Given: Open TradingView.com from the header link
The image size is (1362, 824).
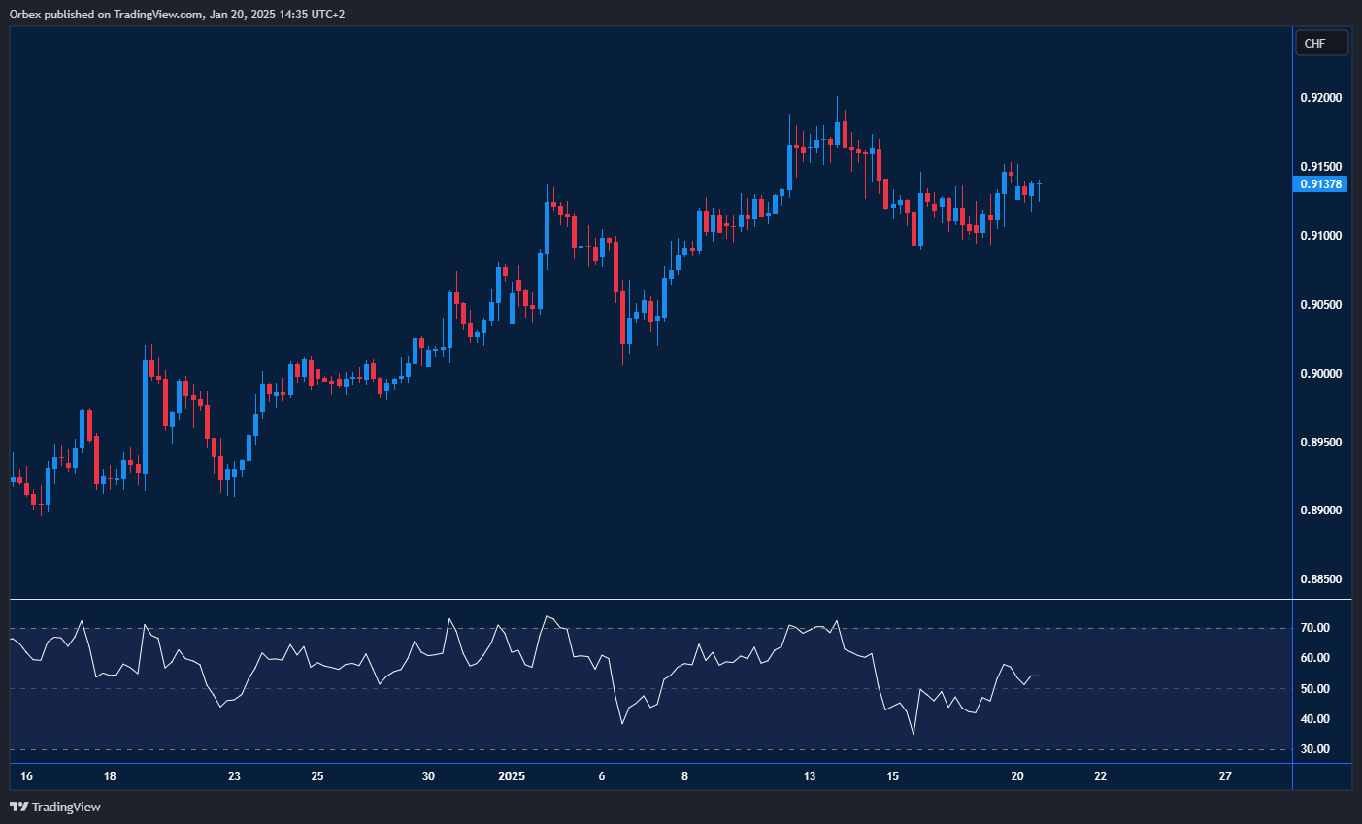Looking at the screenshot, I should (155, 14).
